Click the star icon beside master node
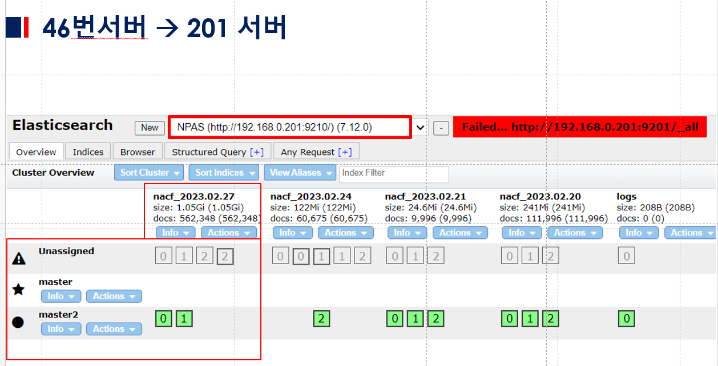This screenshot has width=718, height=366. pyautogui.click(x=18, y=290)
